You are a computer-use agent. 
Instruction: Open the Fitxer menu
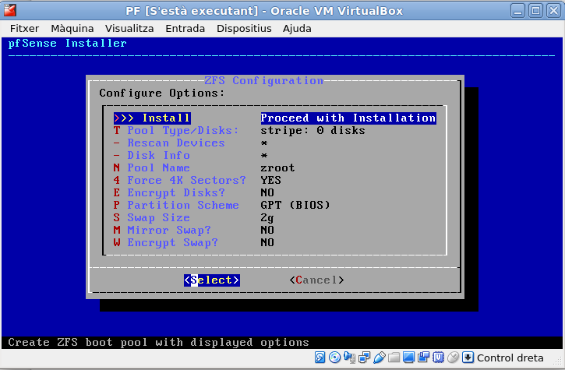24,29
